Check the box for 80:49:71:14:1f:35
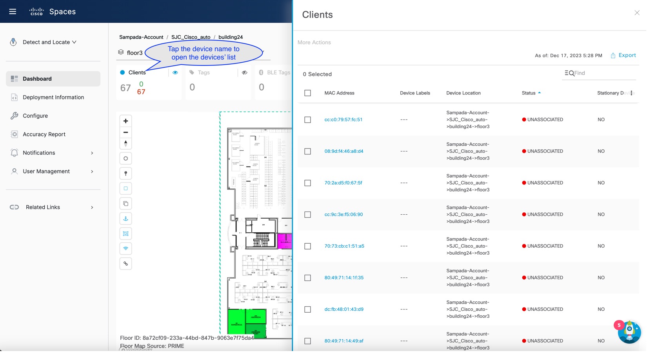Screen dimensions: 647x353 (308, 278)
